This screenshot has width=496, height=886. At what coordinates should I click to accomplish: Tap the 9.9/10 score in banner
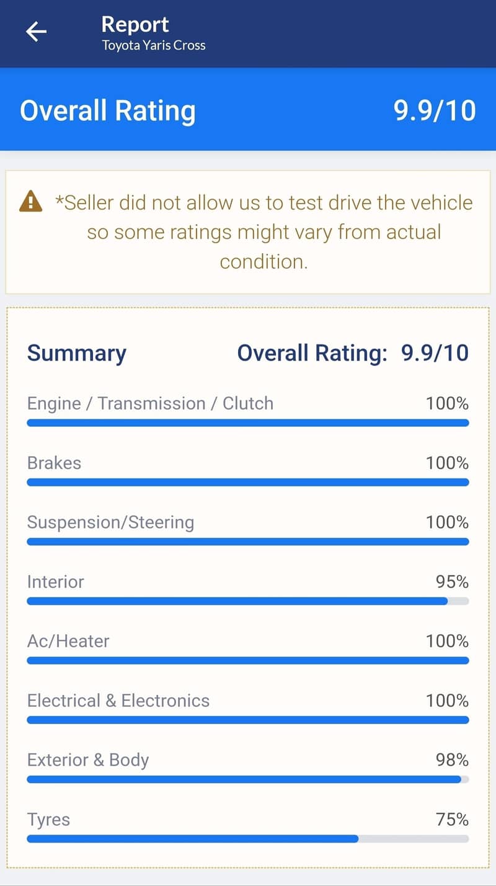coord(435,110)
